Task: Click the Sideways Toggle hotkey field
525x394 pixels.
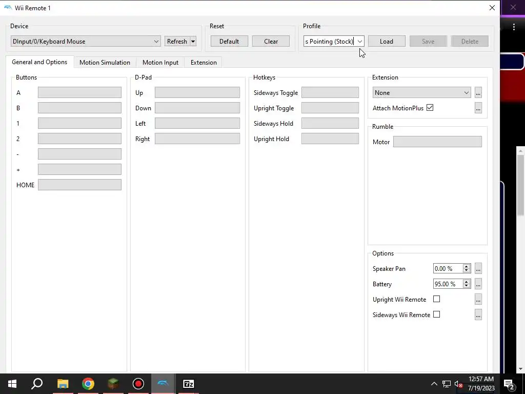Action: click(x=330, y=92)
